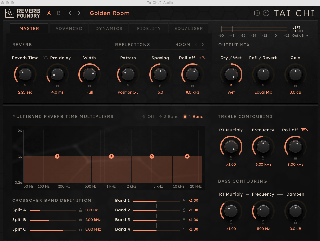Toggle the lock under Reflections Roll-off knob
The width and height of the screenshot is (320, 241).
pyautogui.click(x=192, y=85)
